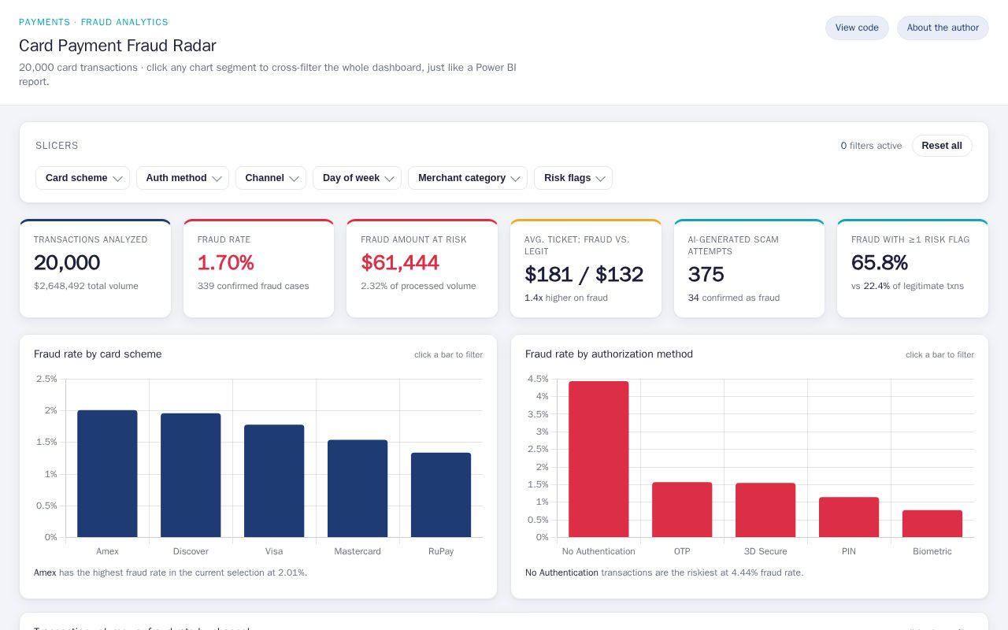Viewport: 1008px width, 630px height.
Task: Click the $181 / $132 average ticket value
Action: [584, 274]
